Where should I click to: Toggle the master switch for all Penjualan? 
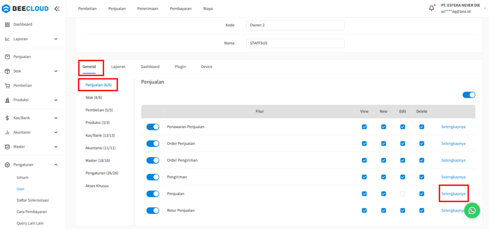(x=468, y=95)
